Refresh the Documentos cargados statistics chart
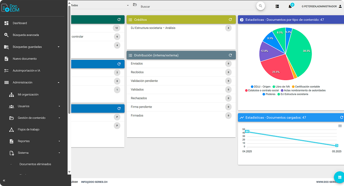 click(341, 118)
